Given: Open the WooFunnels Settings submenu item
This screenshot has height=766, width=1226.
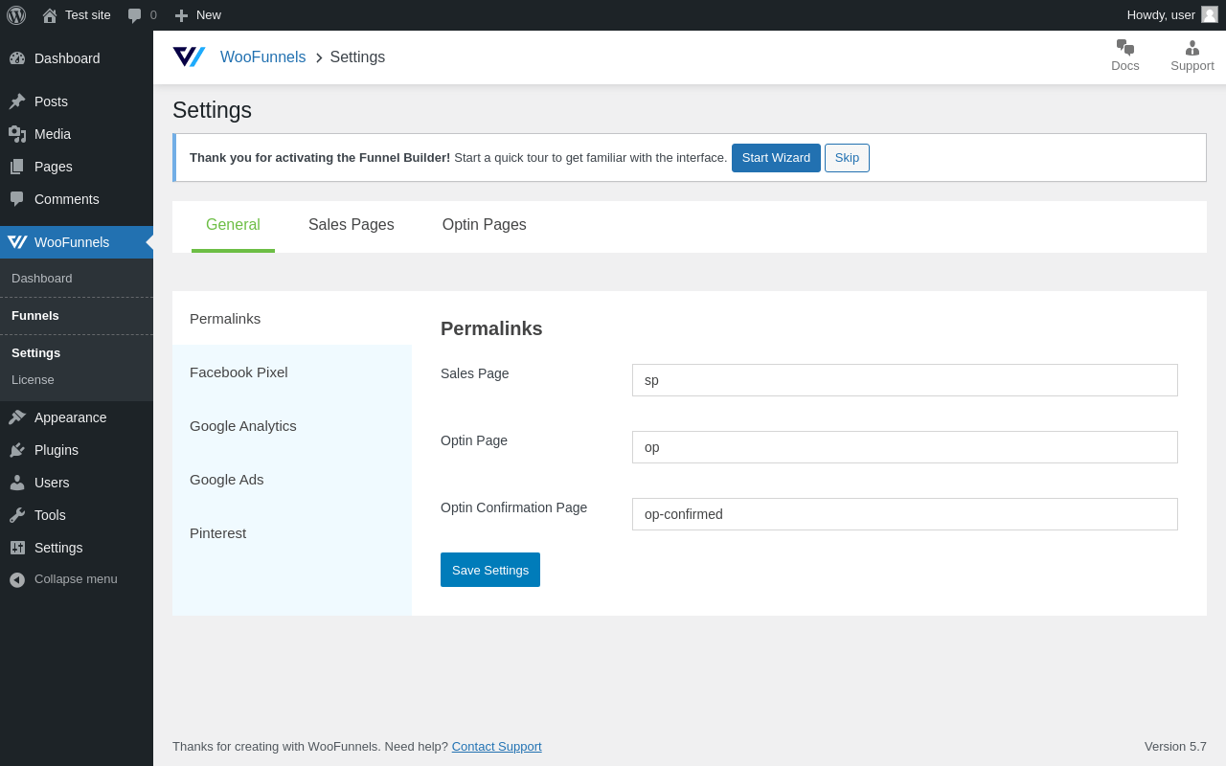Looking at the screenshot, I should (x=77, y=352).
